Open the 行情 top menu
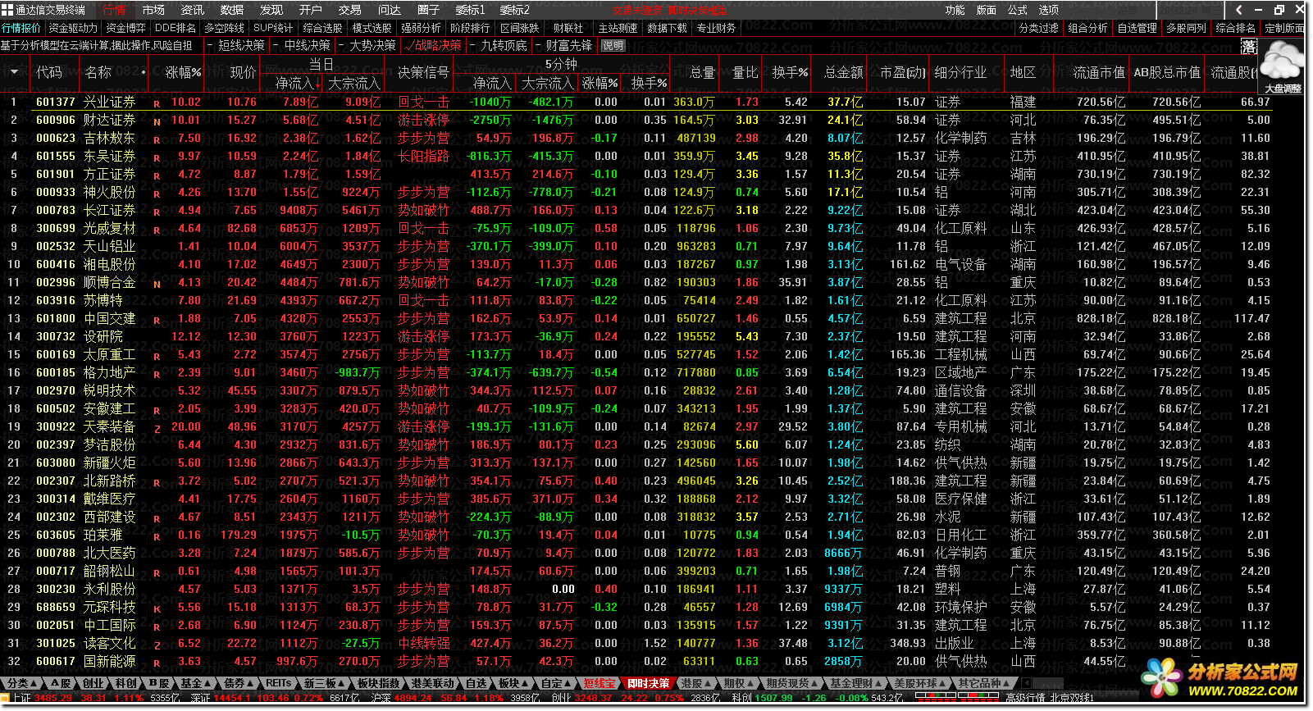This screenshot has width=1313, height=711. (x=114, y=10)
